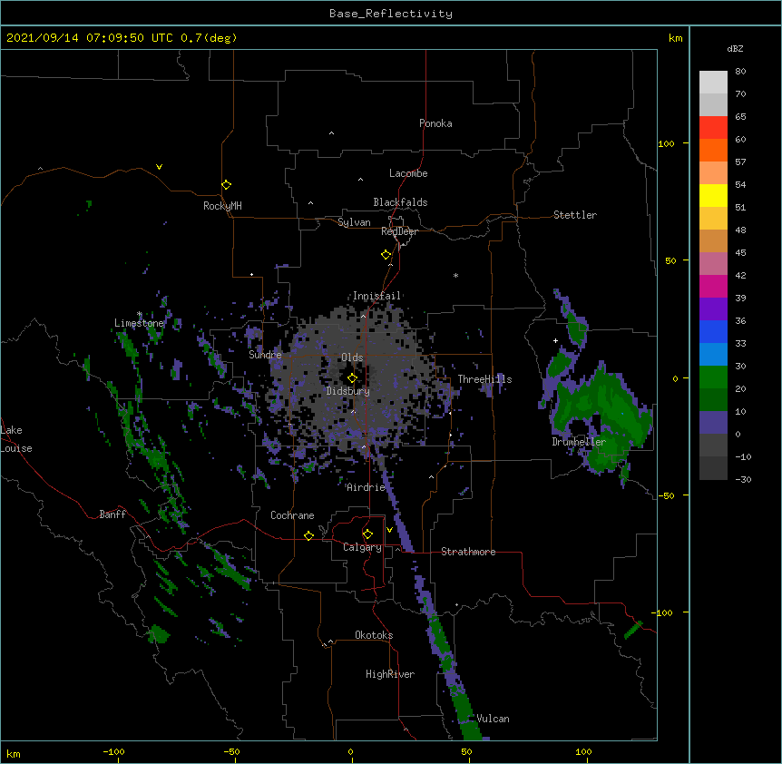Select the Calgary label
Viewport: 782px width, 764px height.
pos(362,547)
